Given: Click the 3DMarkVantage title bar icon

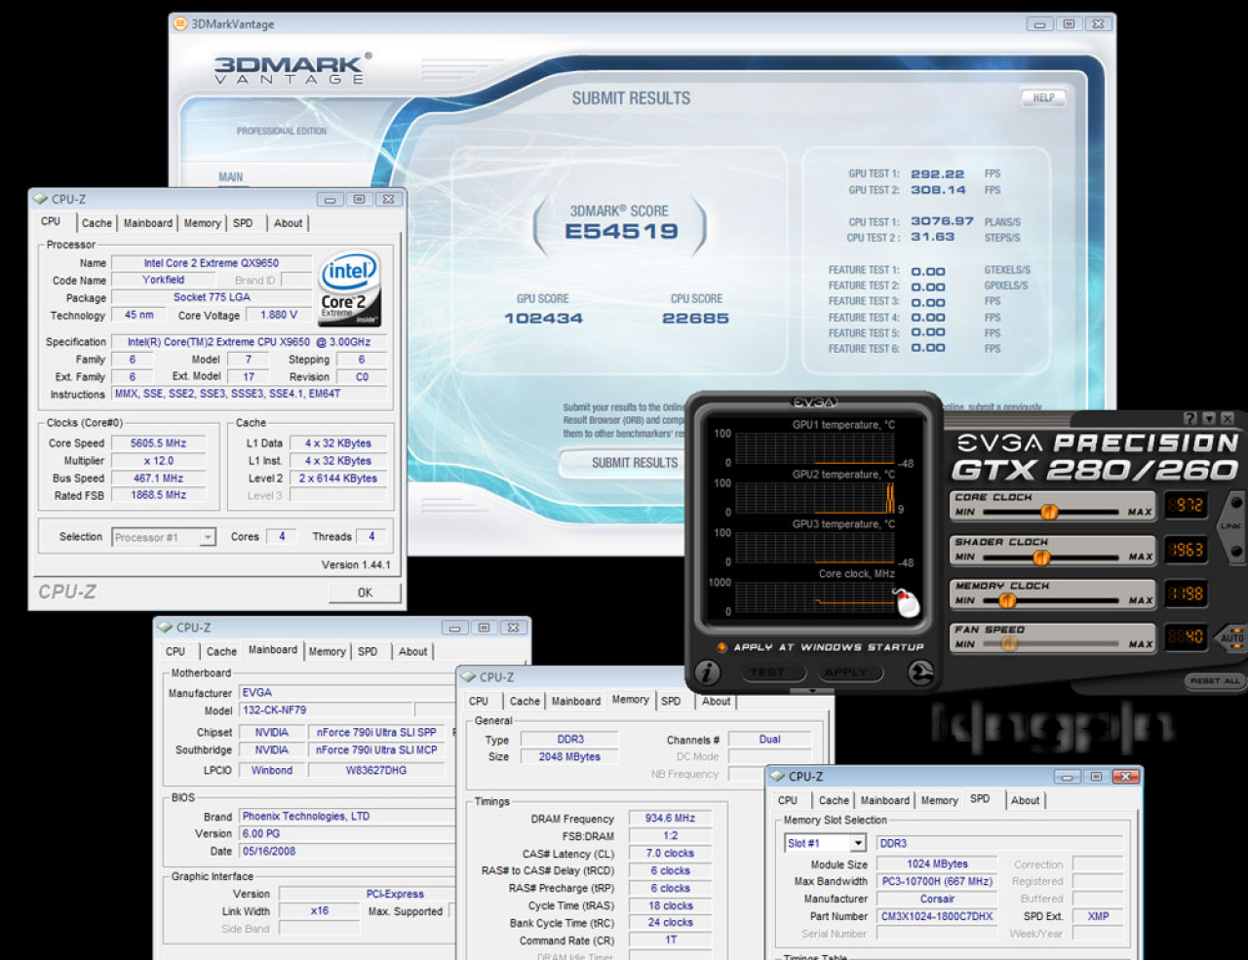Looking at the screenshot, I should [x=180, y=23].
